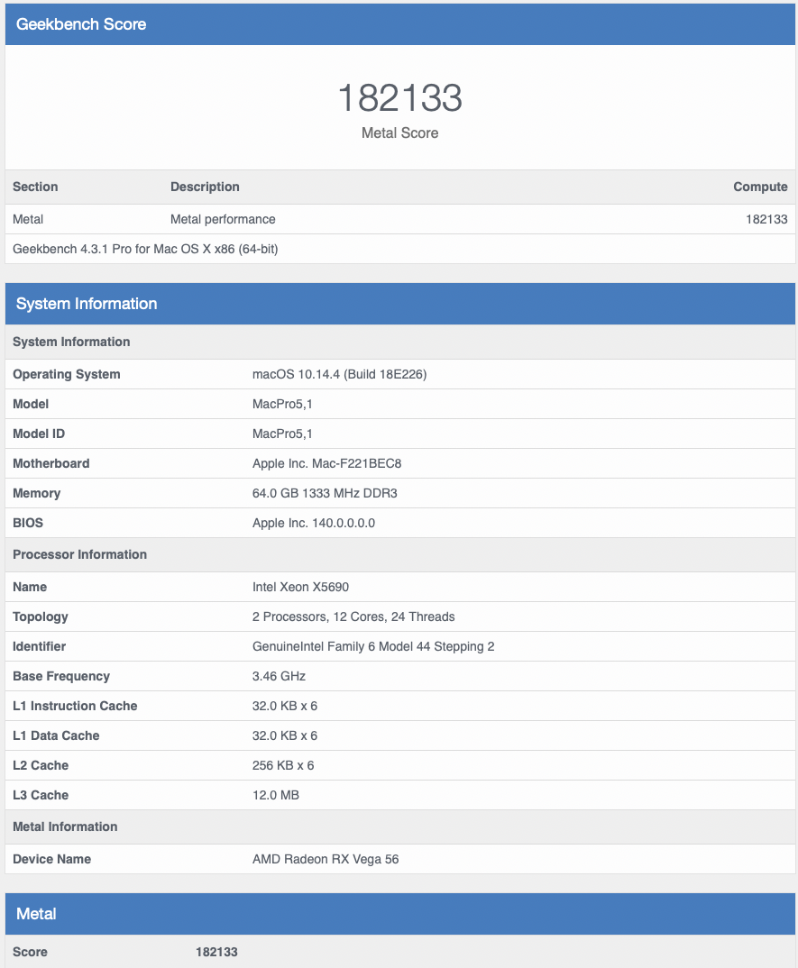Click the 'L2 Cache' label

tap(41, 765)
